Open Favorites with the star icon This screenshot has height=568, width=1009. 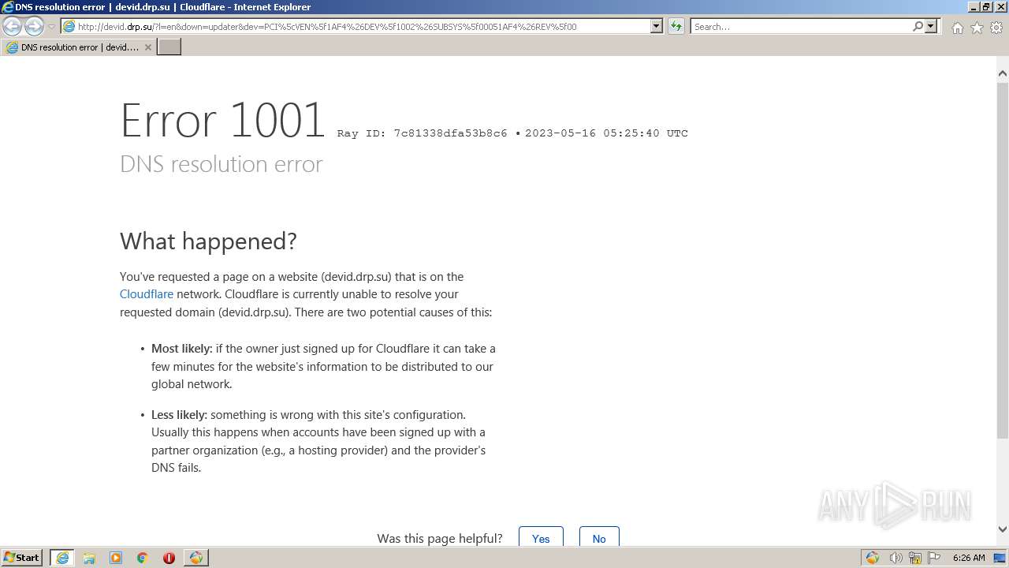pos(977,28)
